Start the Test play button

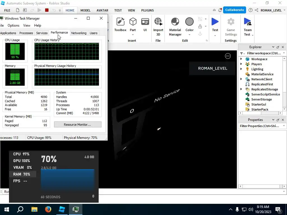click(x=215, y=22)
